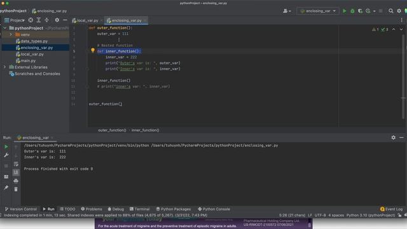Select Scratches and Consoles node
This screenshot has width=407, height=229.
(37, 74)
